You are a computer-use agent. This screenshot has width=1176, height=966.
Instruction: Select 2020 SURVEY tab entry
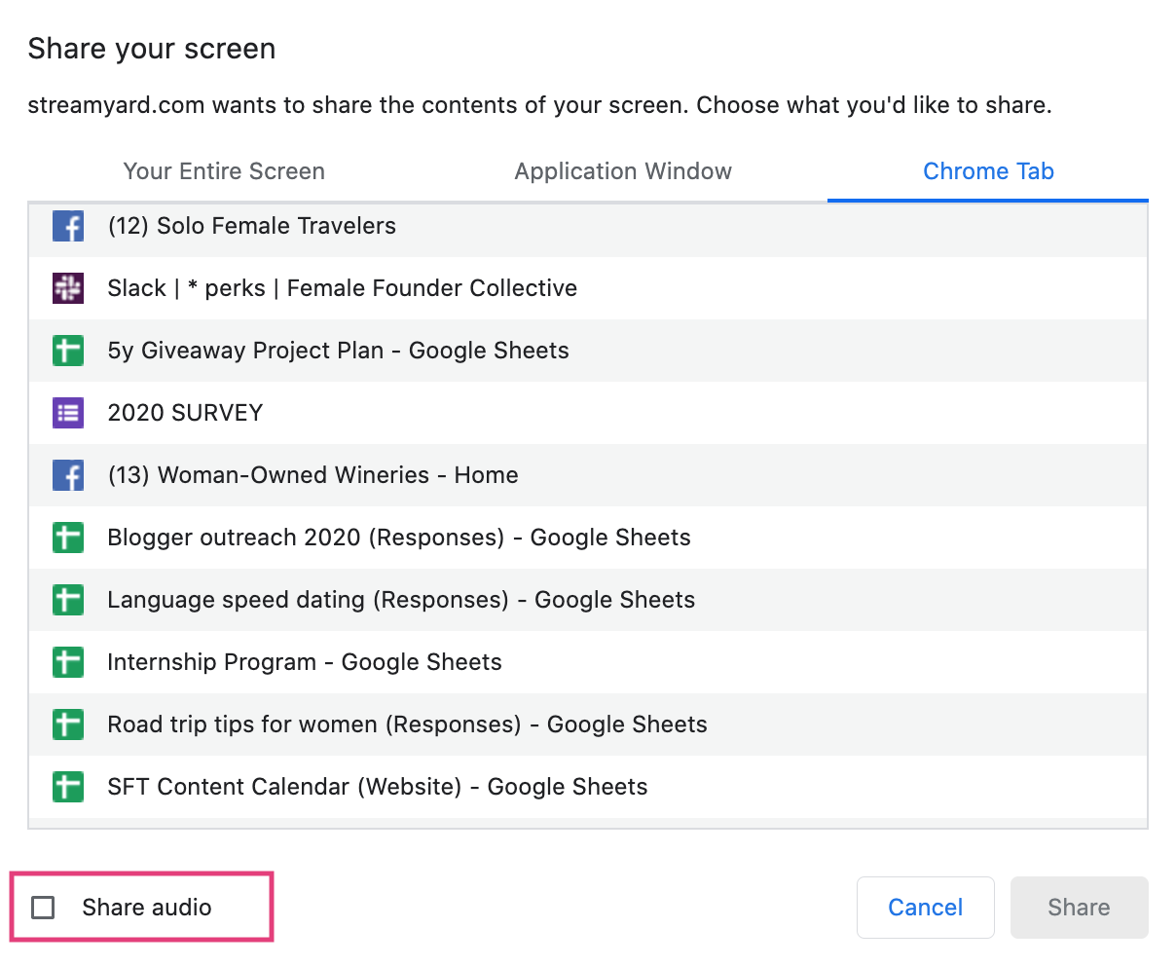pyautogui.click(x=185, y=413)
